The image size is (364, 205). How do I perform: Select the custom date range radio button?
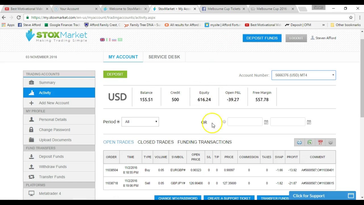(x=224, y=122)
